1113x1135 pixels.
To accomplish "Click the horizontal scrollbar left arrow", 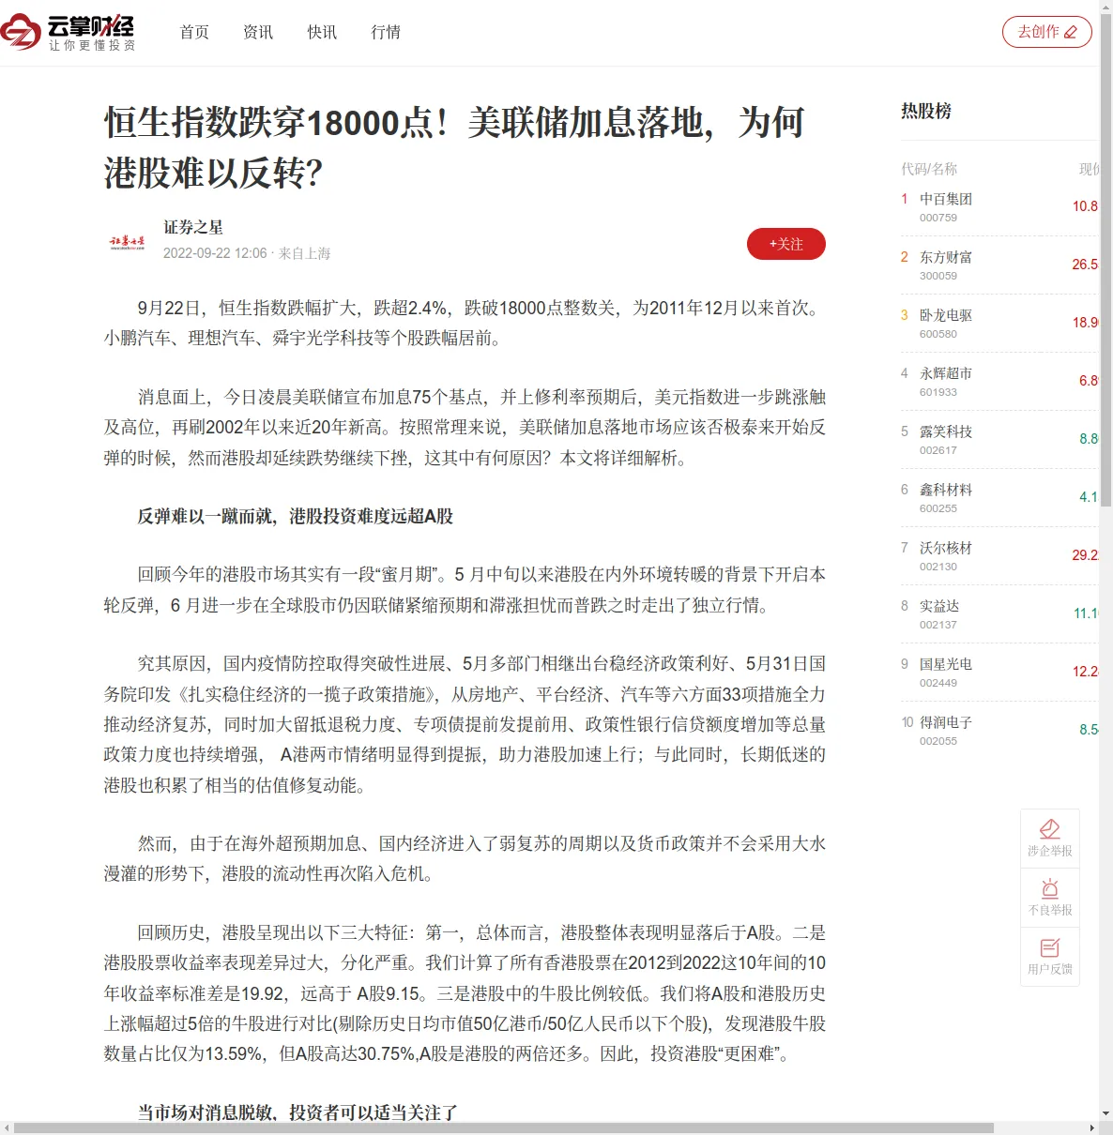I will 7,1127.
